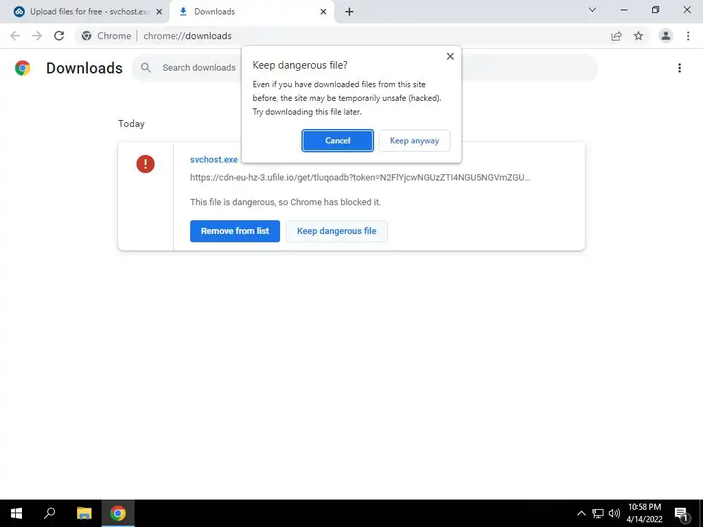The height and width of the screenshot is (527, 703).
Task: Open the svchost.exe file name link
Action: coord(214,159)
